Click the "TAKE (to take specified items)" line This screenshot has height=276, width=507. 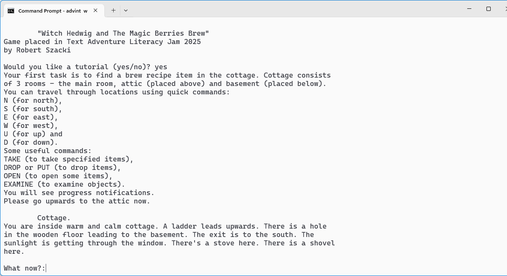[69, 159]
